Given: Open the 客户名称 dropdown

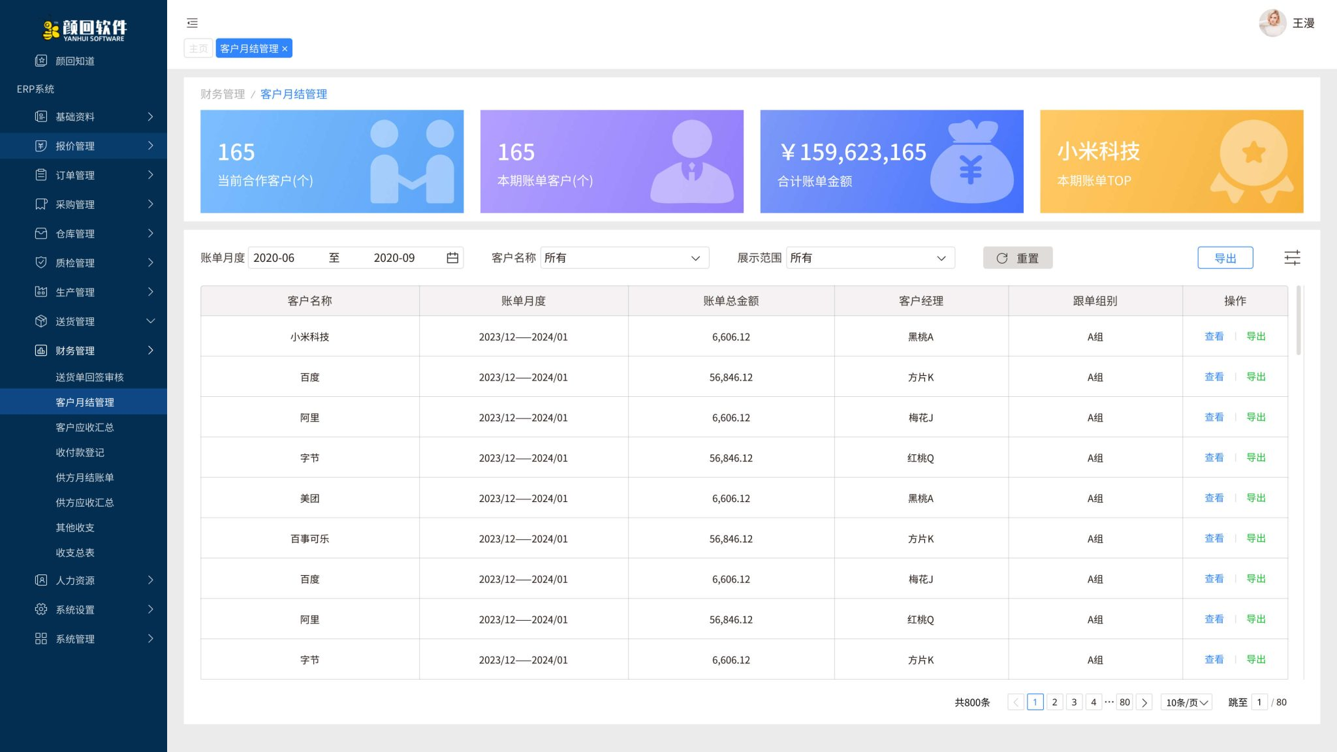Looking at the screenshot, I should pos(625,258).
